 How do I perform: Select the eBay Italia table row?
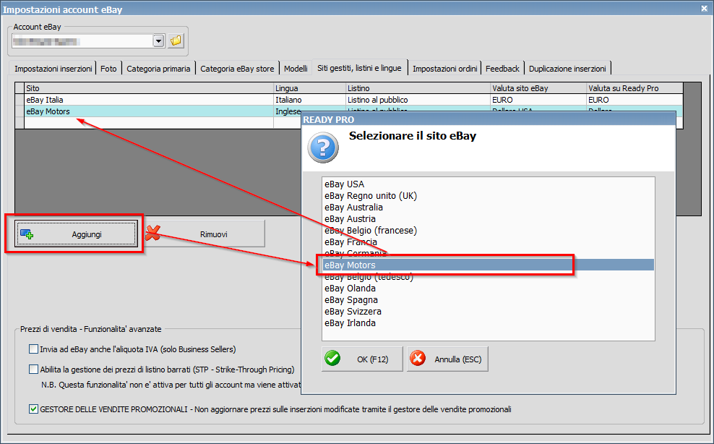(x=349, y=100)
